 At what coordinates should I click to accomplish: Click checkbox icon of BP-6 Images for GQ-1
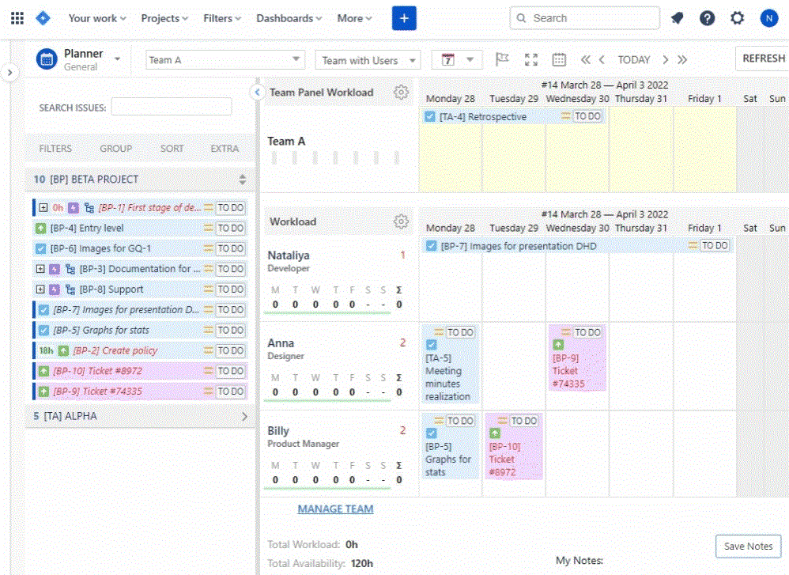click(x=41, y=248)
